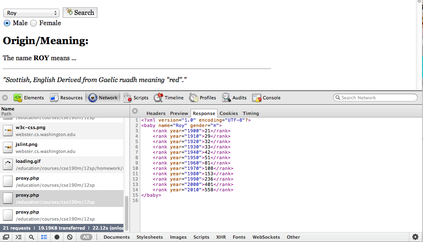This screenshot has height=242, width=423.
Task: Toggle the console drawer icon
Action: [18, 237]
